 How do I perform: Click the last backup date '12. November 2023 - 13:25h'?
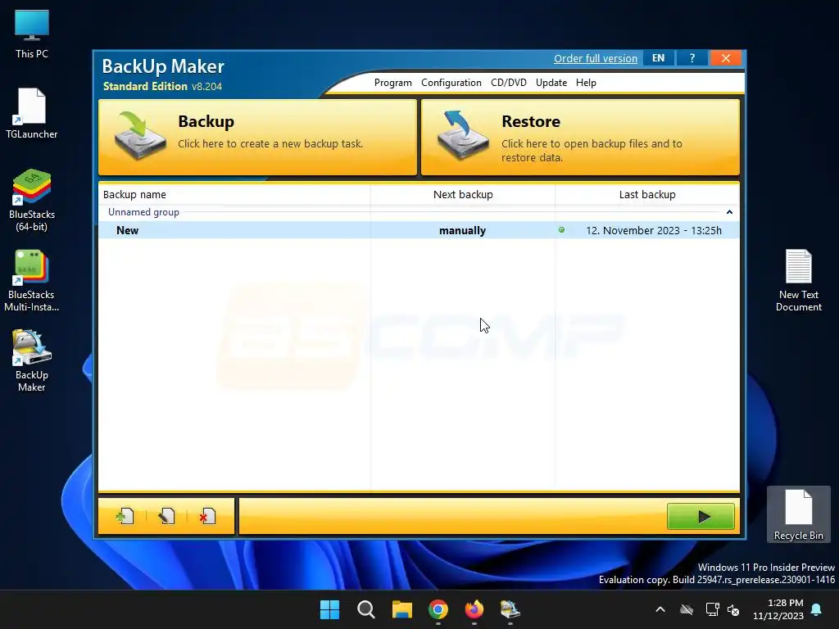click(653, 230)
